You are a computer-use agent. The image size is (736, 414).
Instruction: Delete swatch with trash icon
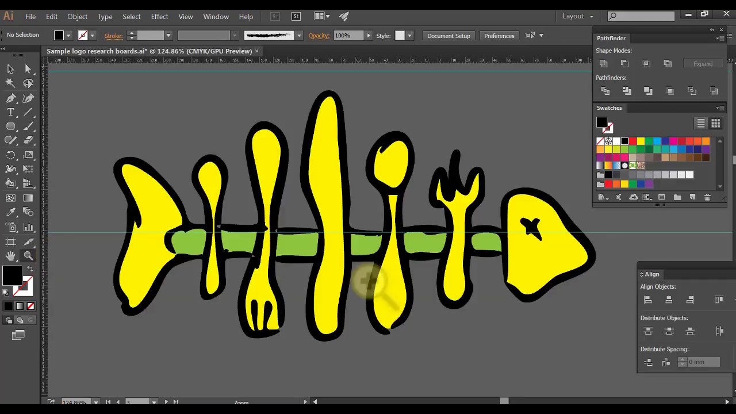pyautogui.click(x=707, y=197)
